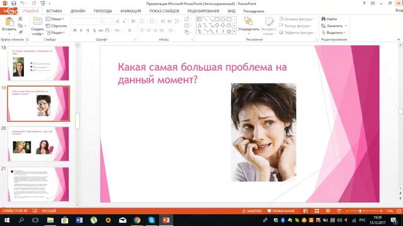Clear all text formatting
The image size is (403, 226).
[x=133, y=21]
